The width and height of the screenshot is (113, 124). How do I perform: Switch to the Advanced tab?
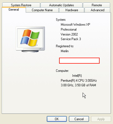(97, 10)
